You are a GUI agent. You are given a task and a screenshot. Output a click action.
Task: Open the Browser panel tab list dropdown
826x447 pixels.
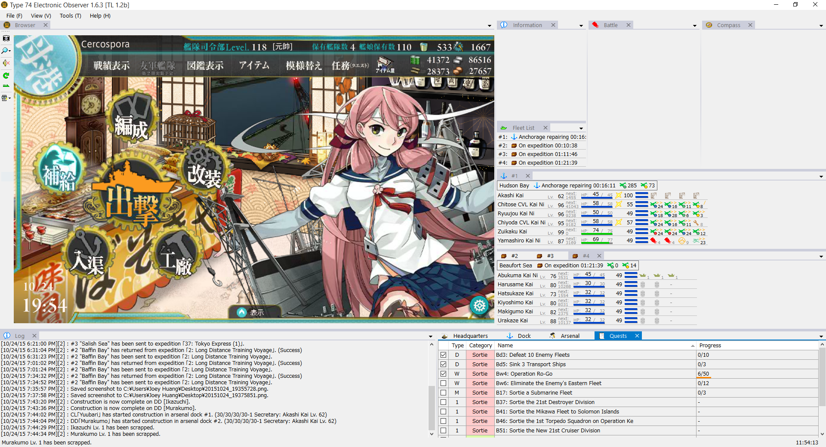[x=490, y=26]
